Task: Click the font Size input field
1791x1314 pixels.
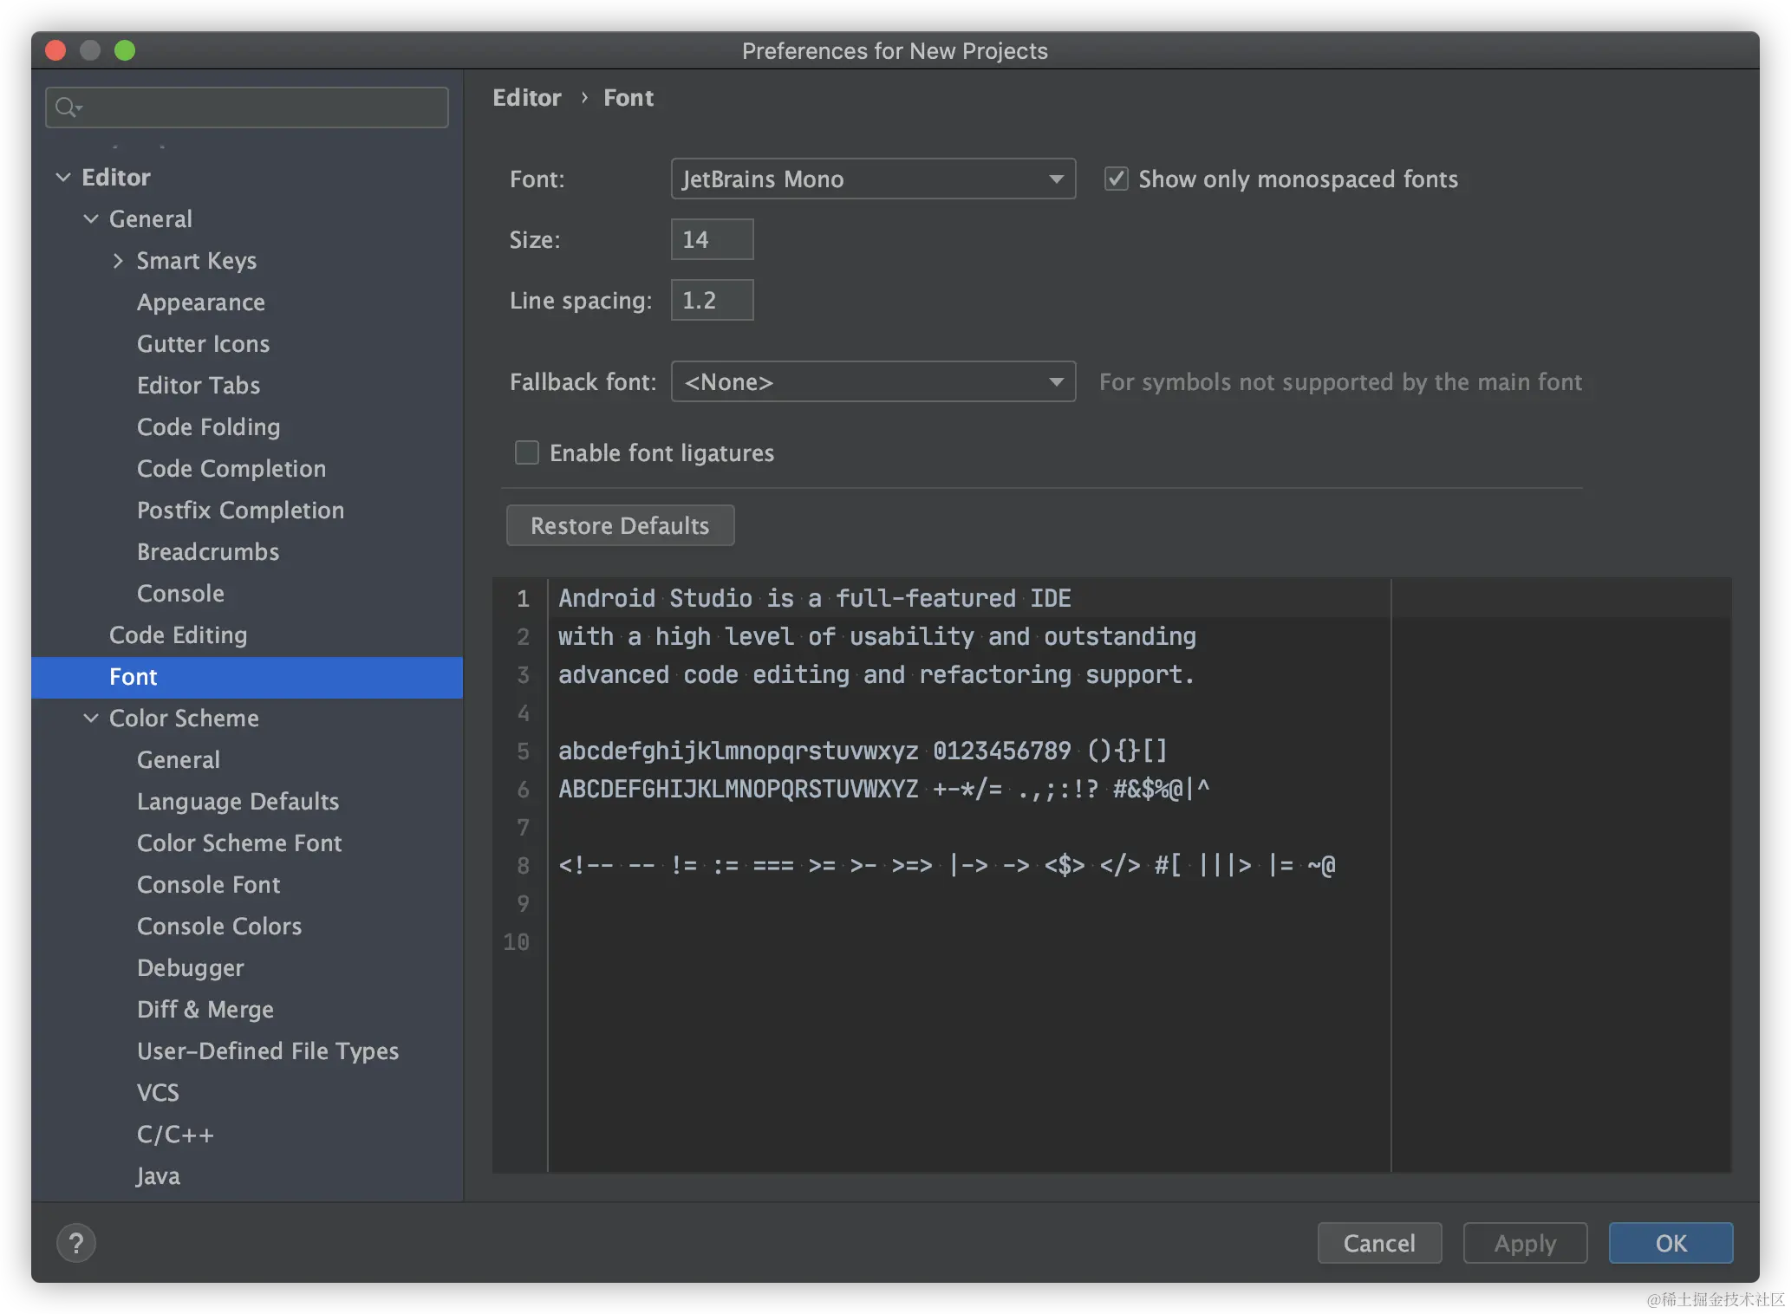Action: pos(712,240)
